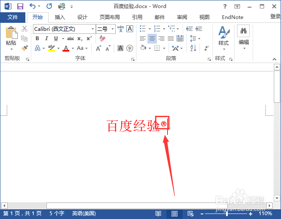281x219 pixels.
Task: Shrink font size with smaller A
Action: (x=108, y=48)
